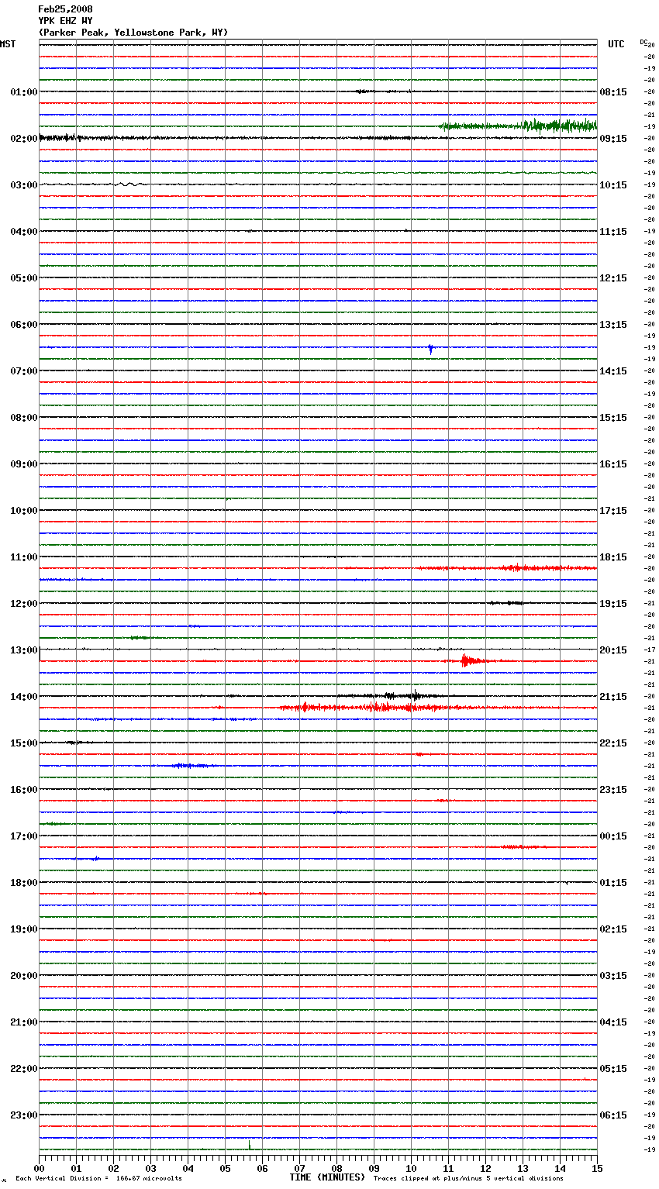Click the MST timezone header
The width and height of the screenshot is (659, 1189).
click(x=8, y=44)
